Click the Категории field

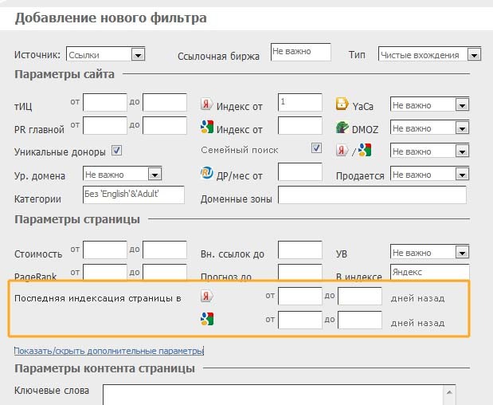(x=133, y=195)
